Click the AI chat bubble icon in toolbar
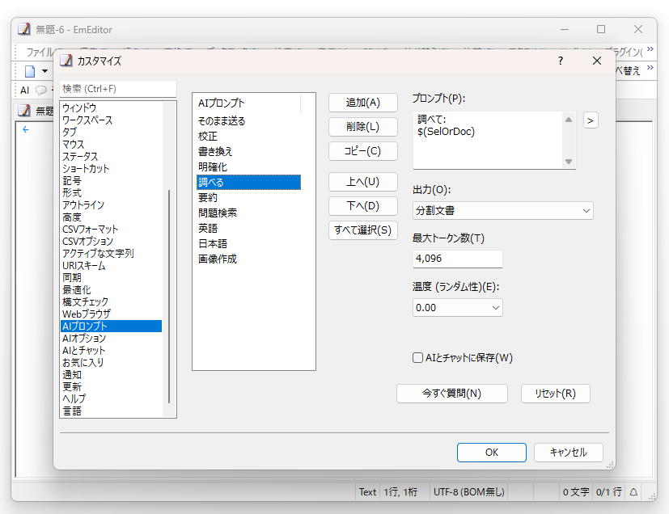Screen dimensions: 669x514 pos(41,90)
